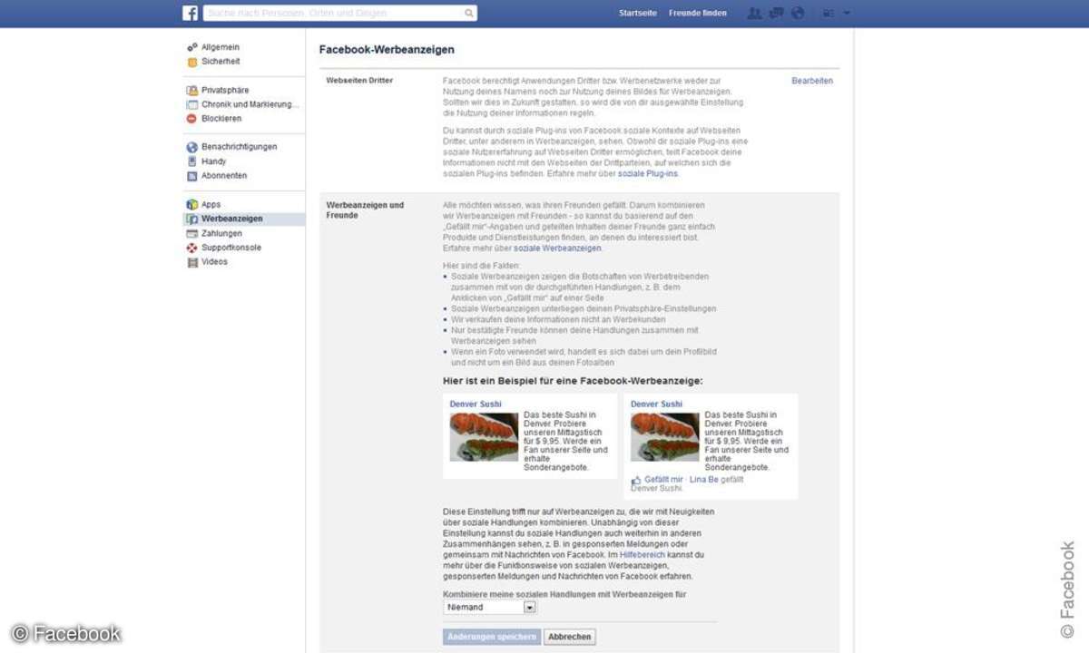Click the Supportkonsole lifebuoy icon
The image size is (1089, 653).
pyautogui.click(x=192, y=248)
